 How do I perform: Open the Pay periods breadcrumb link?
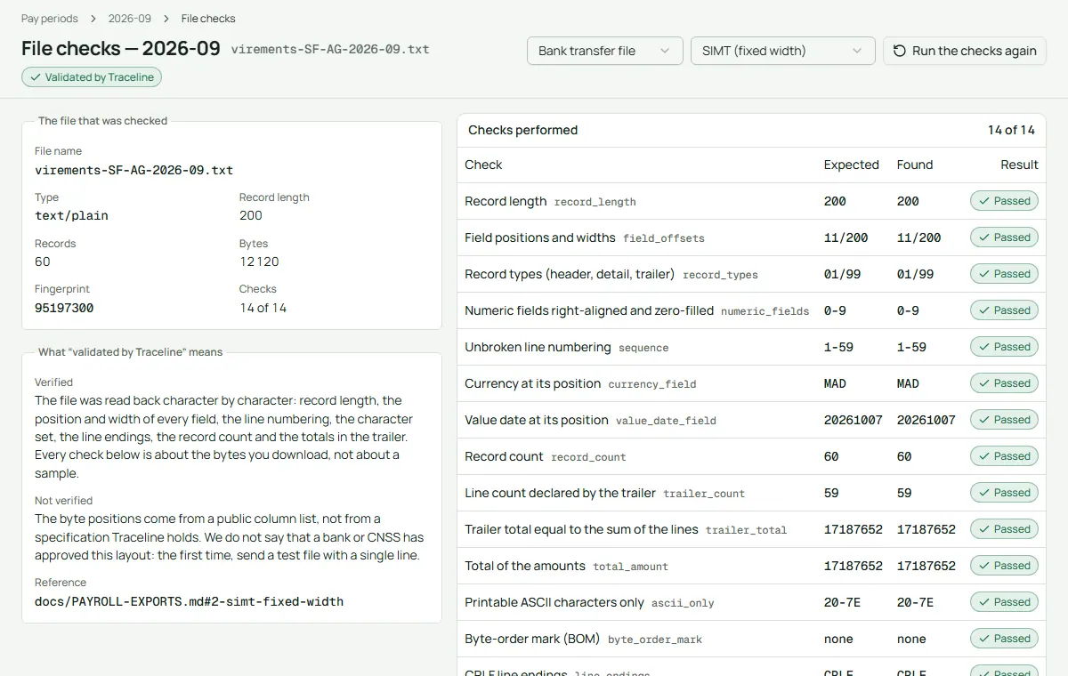pyautogui.click(x=50, y=19)
